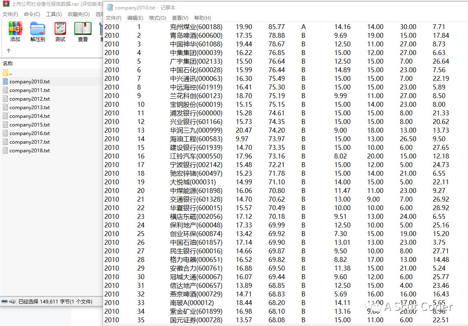468x326 pixels.
Task: Click the text "大悦城(000031)" in Notepad
Action: 193,182
